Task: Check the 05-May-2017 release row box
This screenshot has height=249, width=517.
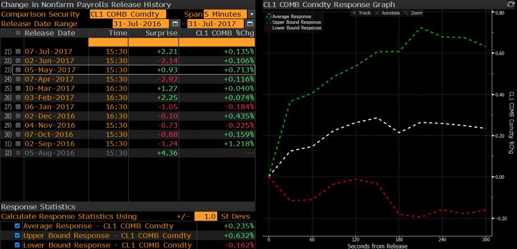Action: (18, 70)
